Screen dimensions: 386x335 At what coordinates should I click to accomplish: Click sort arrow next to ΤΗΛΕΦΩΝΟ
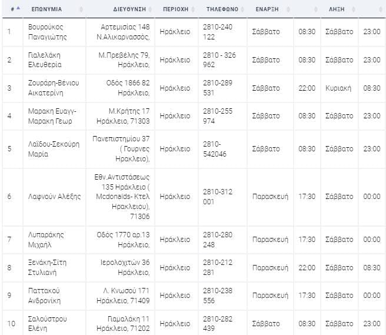click(242, 9)
